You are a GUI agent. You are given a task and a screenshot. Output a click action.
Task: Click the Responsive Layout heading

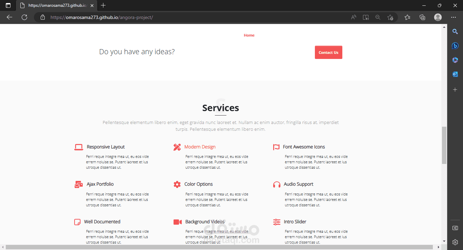click(106, 147)
